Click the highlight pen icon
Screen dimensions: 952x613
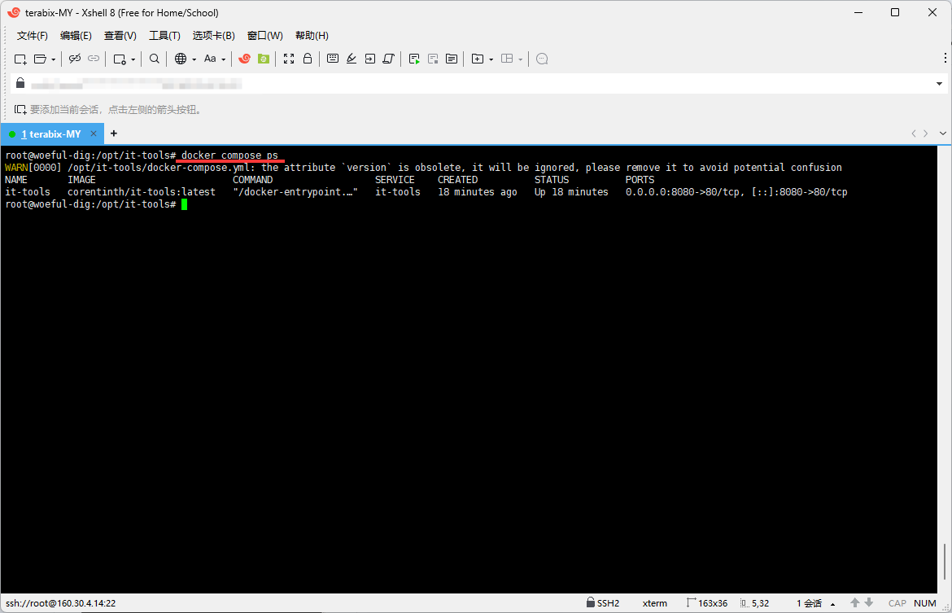(352, 59)
